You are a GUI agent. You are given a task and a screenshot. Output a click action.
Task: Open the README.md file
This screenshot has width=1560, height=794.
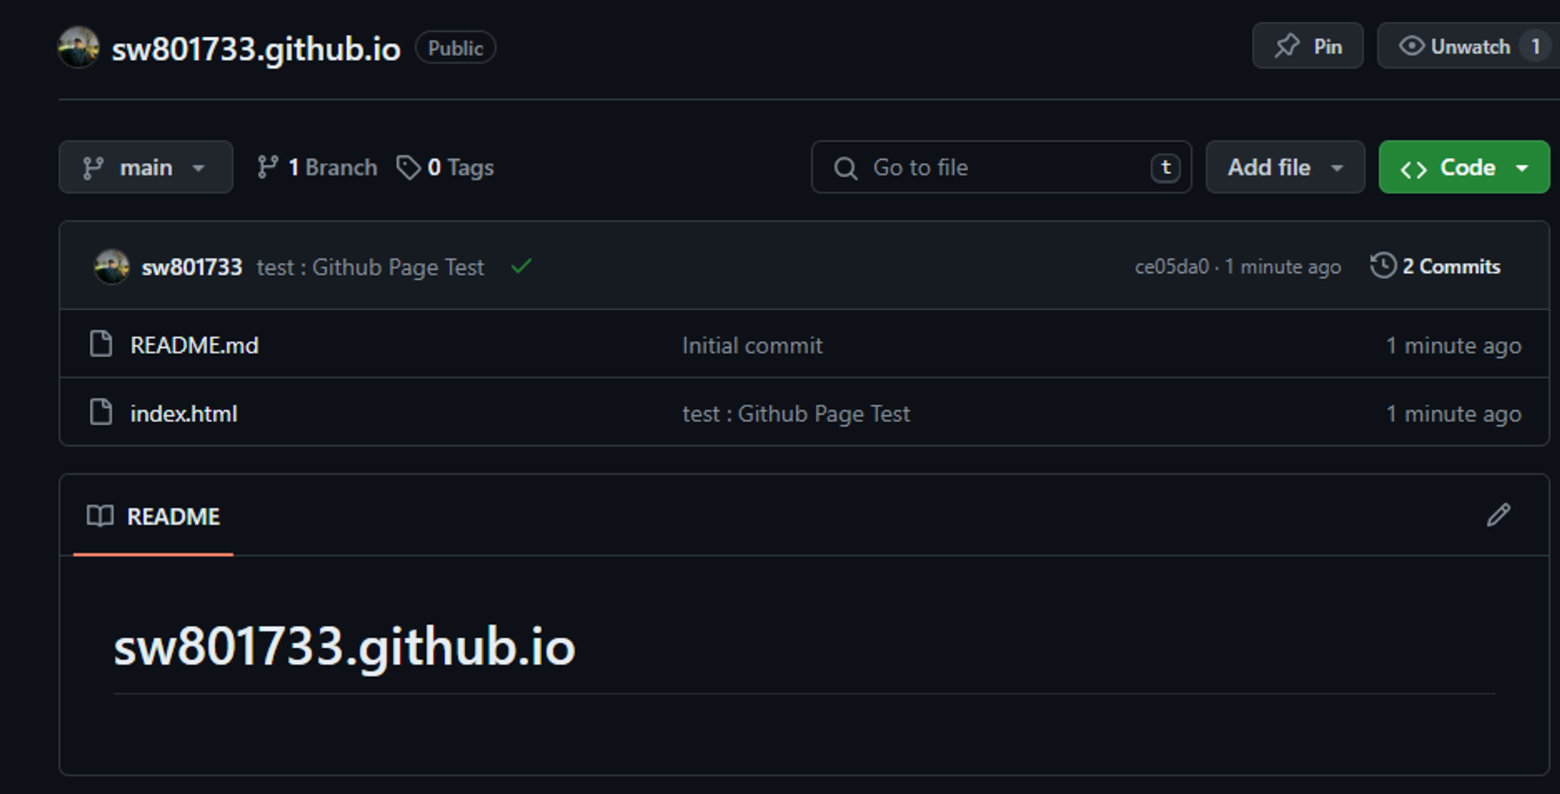[x=194, y=345]
